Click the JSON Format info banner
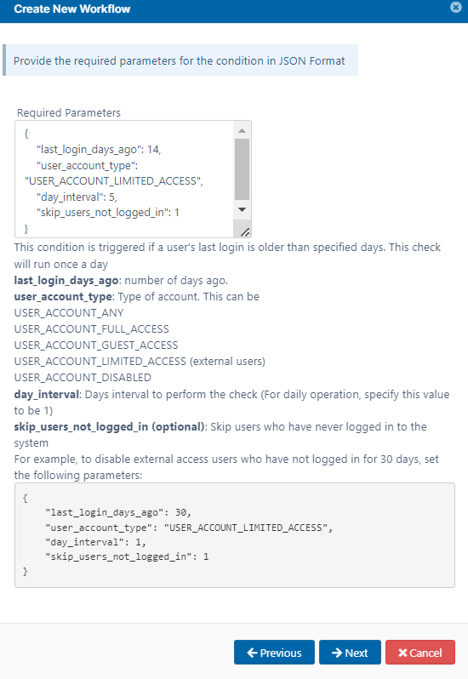Viewport: 468px width, 679px height. (180, 60)
